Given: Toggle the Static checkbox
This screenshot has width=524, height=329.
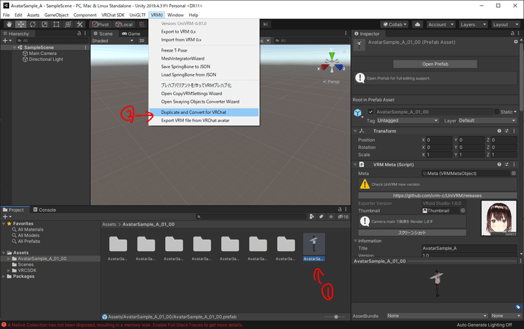Looking at the screenshot, I should (496, 111).
